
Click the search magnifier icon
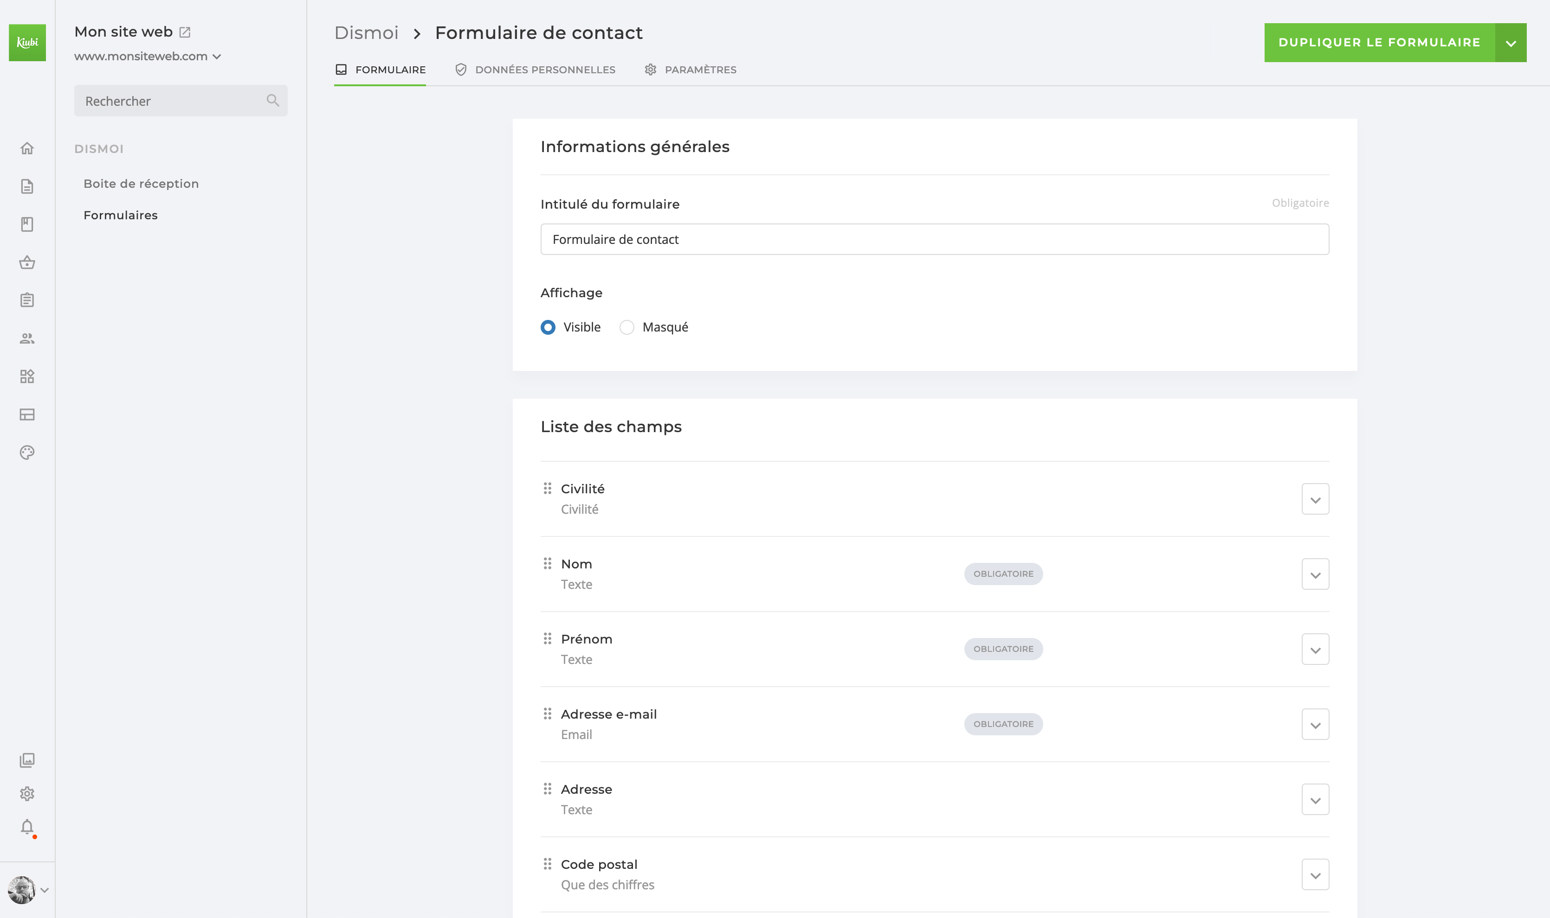(x=272, y=100)
